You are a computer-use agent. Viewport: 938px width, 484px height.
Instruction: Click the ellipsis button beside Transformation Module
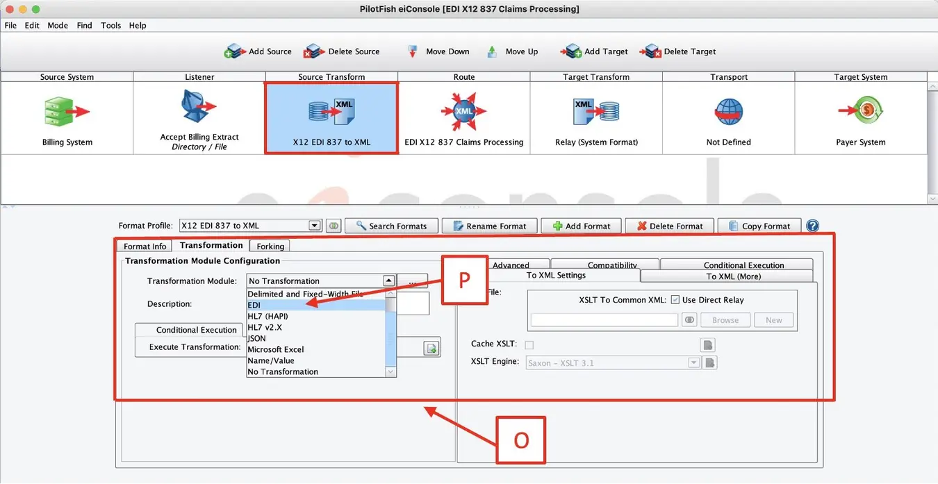tap(414, 281)
